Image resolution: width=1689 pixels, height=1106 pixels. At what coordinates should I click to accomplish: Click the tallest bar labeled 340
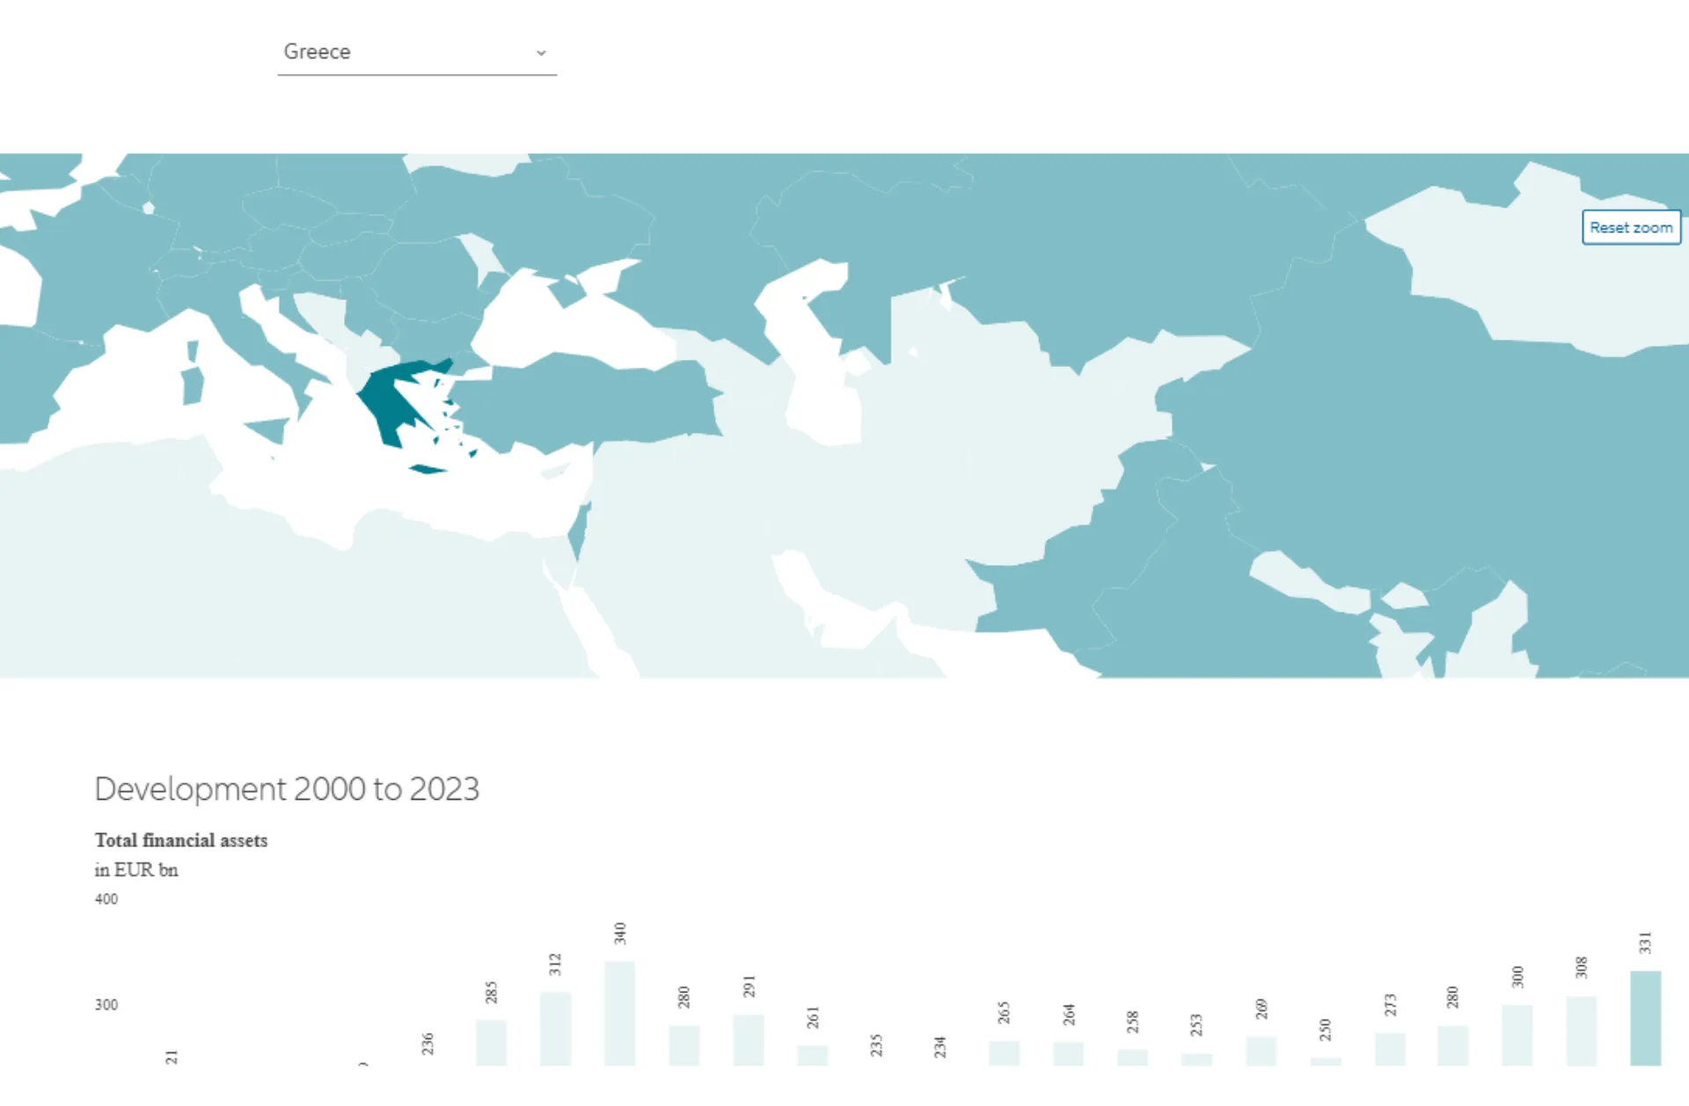tap(619, 1012)
